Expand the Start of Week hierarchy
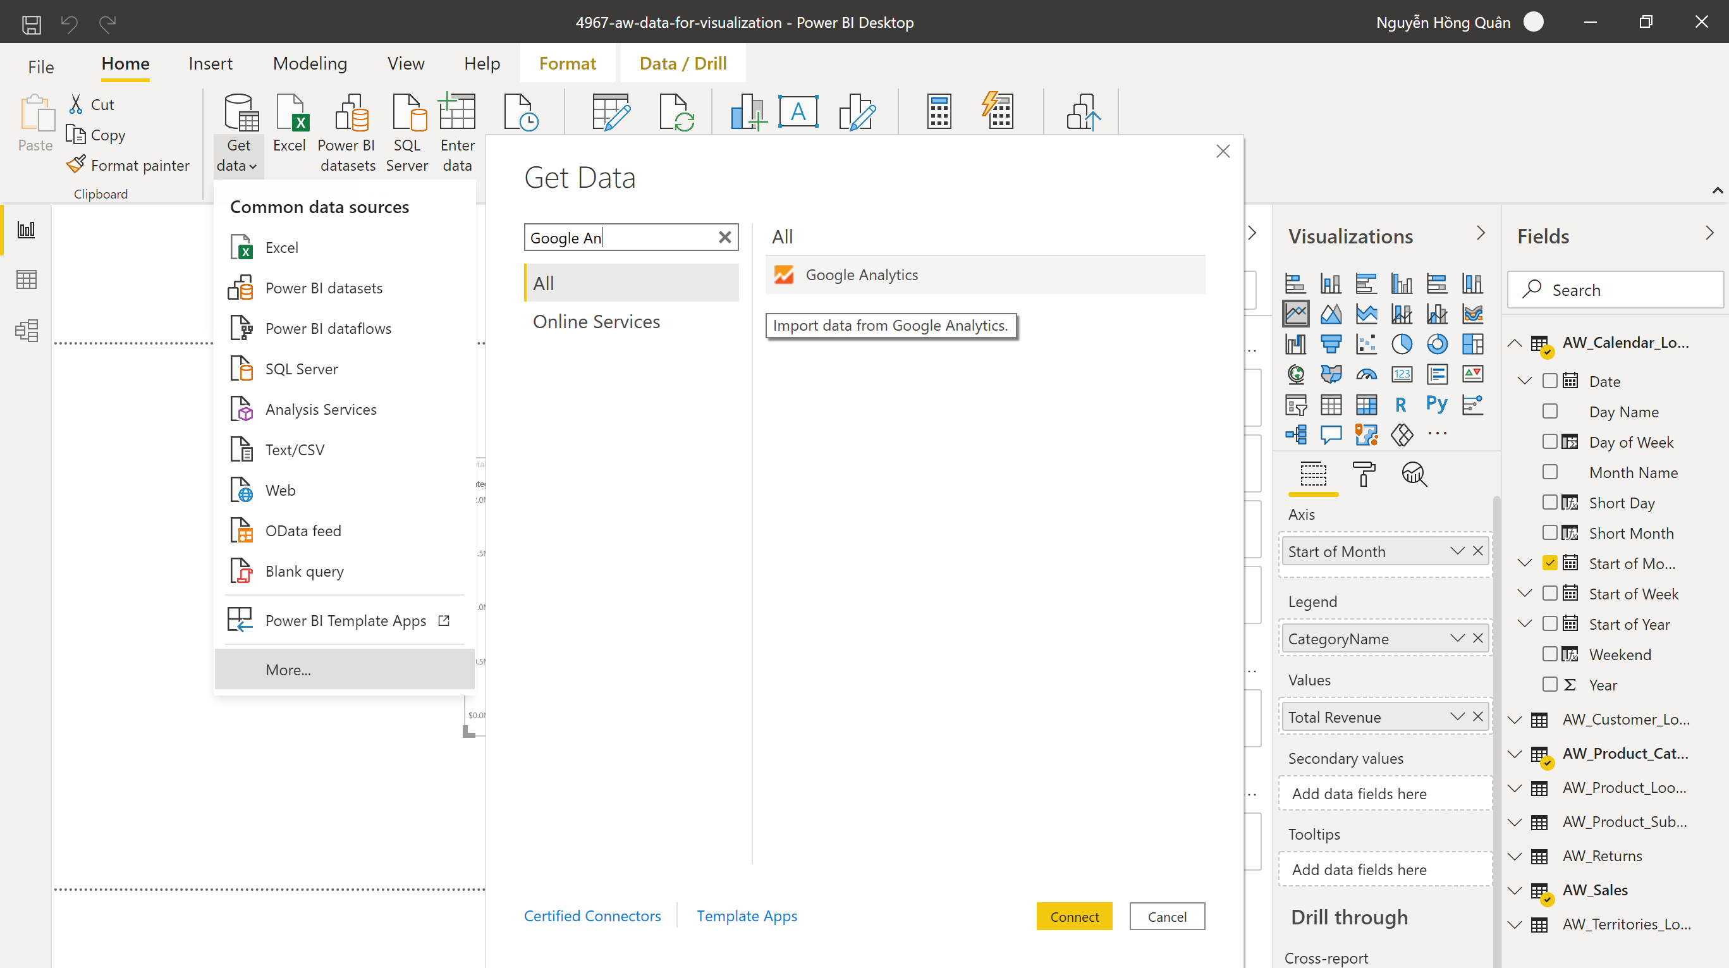The width and height of the screenshot is (1729, 968). pos(1525,594)
